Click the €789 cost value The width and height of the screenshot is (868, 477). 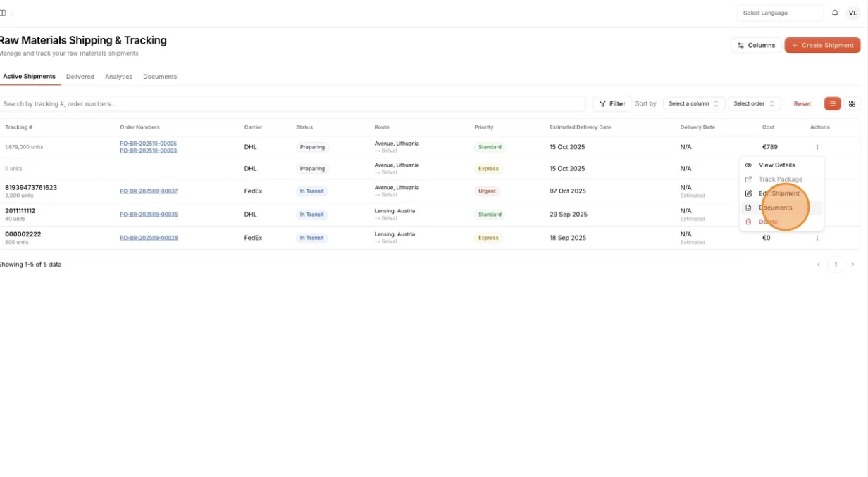[x=770, y=147]
